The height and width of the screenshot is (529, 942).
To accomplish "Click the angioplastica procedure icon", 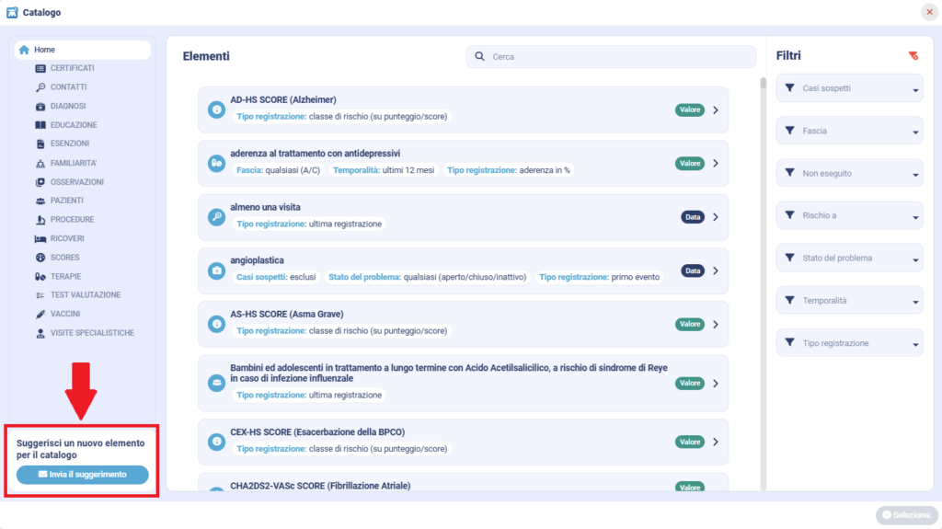I will point(216,270).
